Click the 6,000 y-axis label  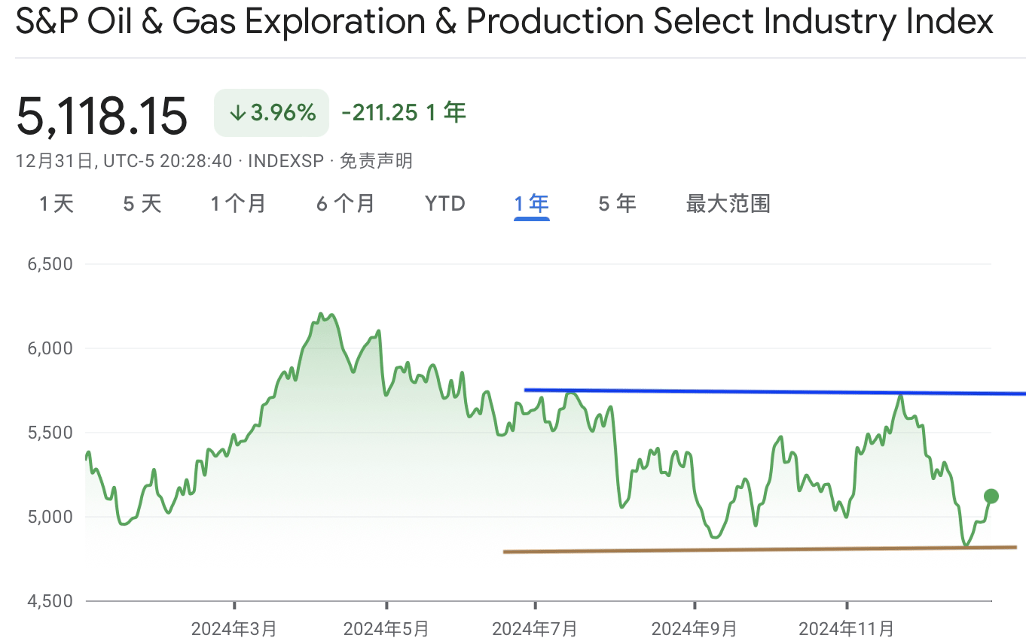coord(51,348)
